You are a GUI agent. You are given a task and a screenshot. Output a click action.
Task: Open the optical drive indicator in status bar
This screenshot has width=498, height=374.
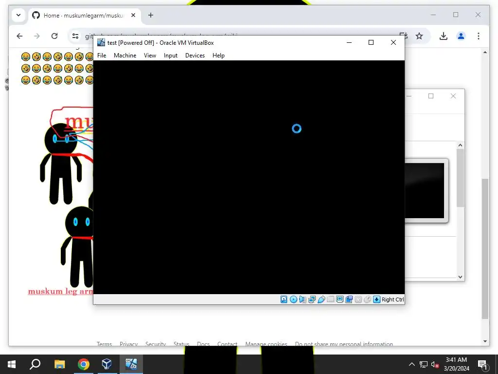(x=293, y=299)
